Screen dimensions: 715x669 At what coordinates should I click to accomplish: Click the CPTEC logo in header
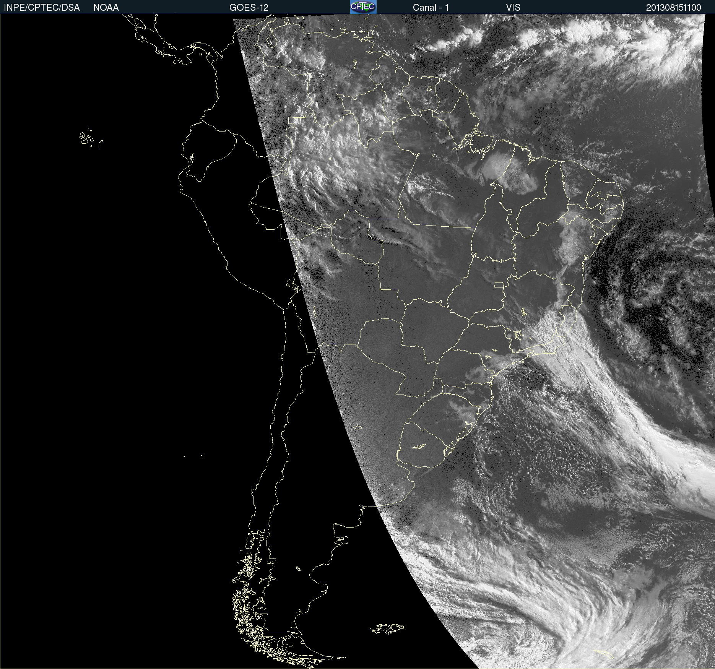(x=363, y=7)
